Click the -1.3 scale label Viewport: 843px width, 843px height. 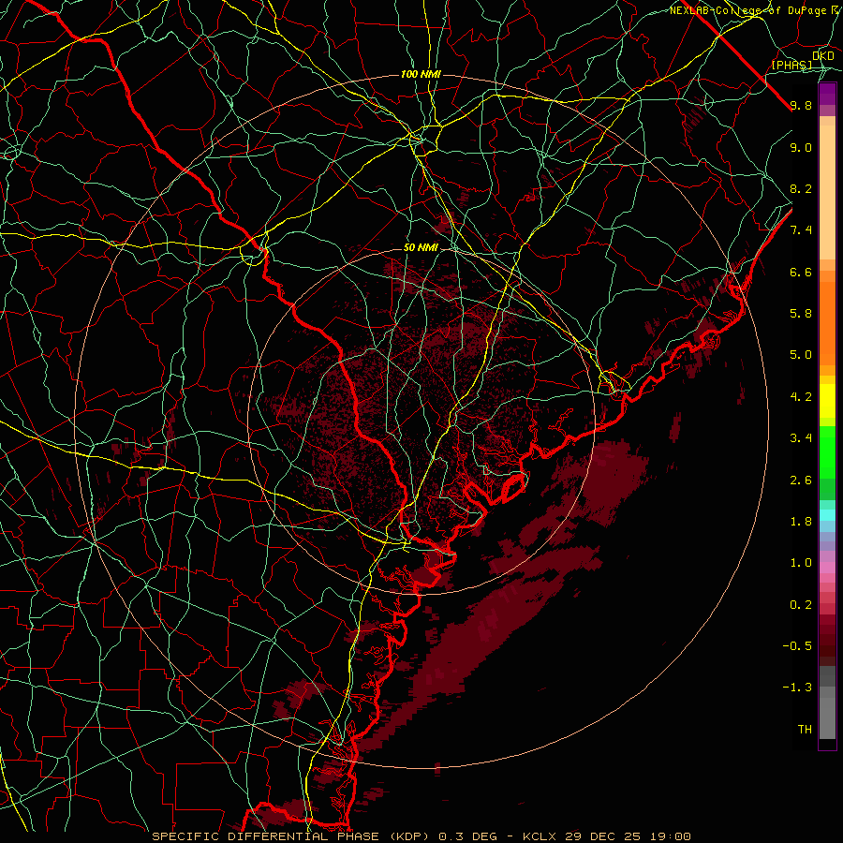coord(797,688)
